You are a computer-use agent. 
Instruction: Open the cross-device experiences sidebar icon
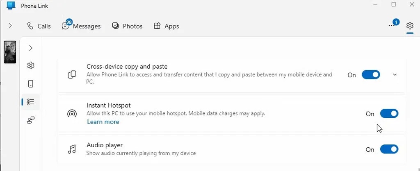[x=31, y=120]
